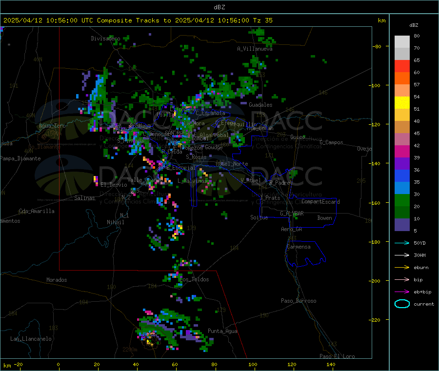This screenshot has height=371, width=439.
Task: Click the 50YD cyan arrow legend icon
Action: tap(402, 243)
